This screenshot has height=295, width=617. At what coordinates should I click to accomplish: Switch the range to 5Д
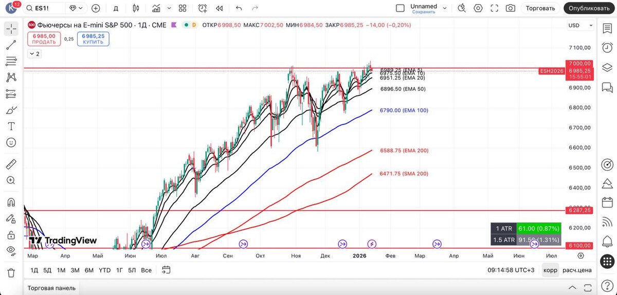pyautogui.click(x=47, y=270)
